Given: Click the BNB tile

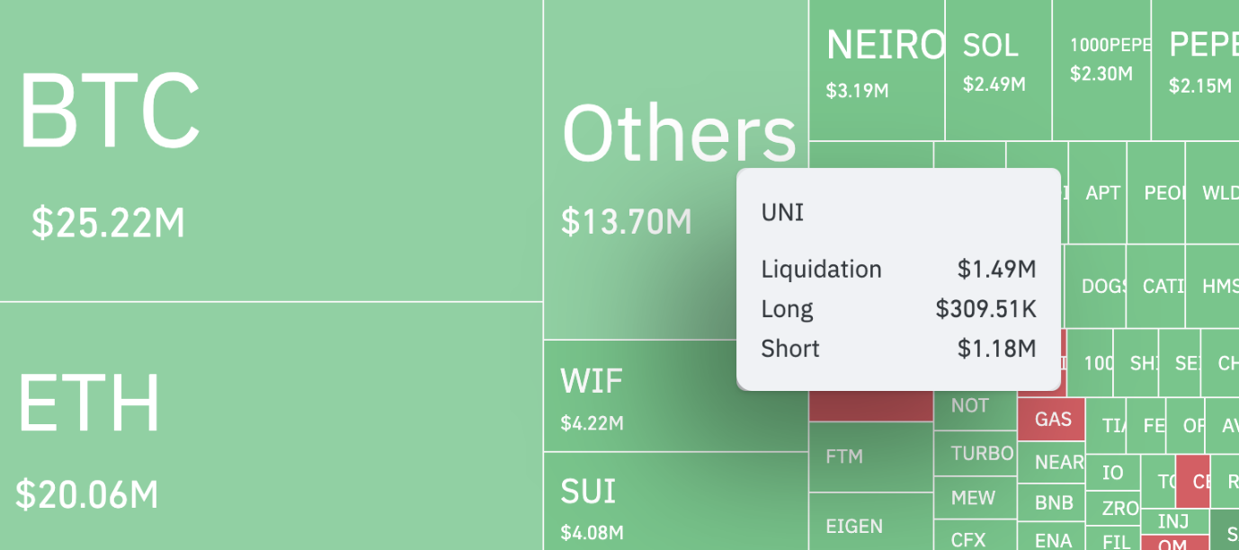Looking at the screenshot, I should coord(1054,503).
